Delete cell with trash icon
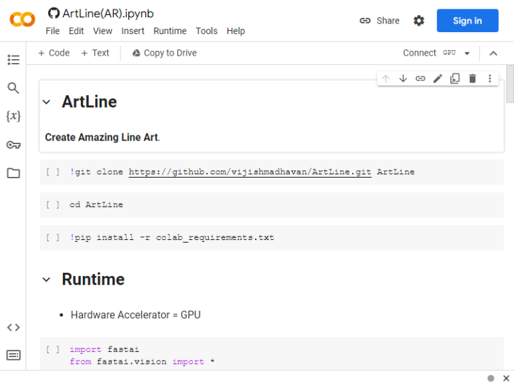The width and height of the screenshot is (514, 386). coord(473,78)
